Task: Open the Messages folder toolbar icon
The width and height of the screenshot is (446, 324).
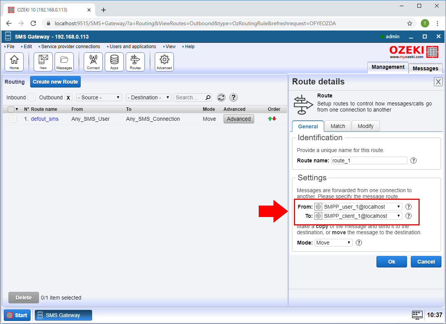Action: click(64, 62)
